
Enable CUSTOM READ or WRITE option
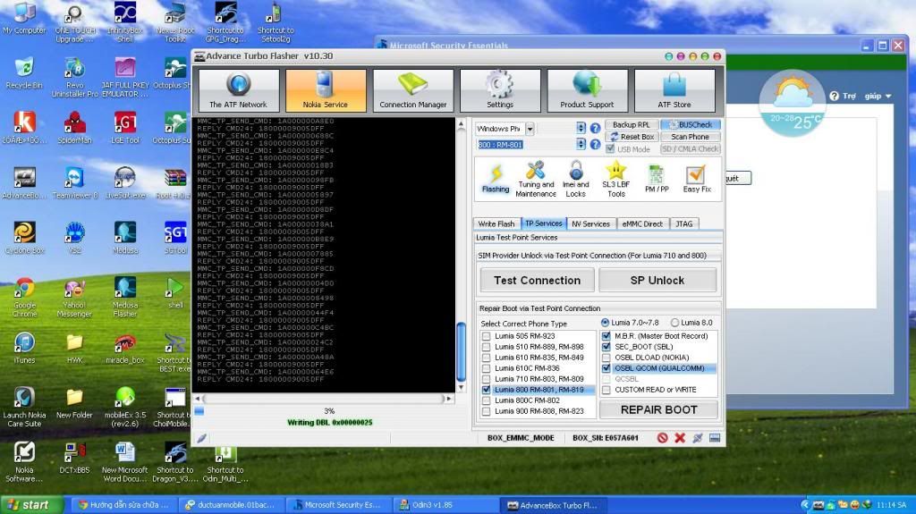pyautogui.click(x=606, y=390)
